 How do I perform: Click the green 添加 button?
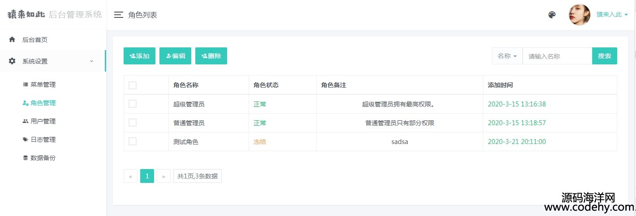(x=139, y=56)
